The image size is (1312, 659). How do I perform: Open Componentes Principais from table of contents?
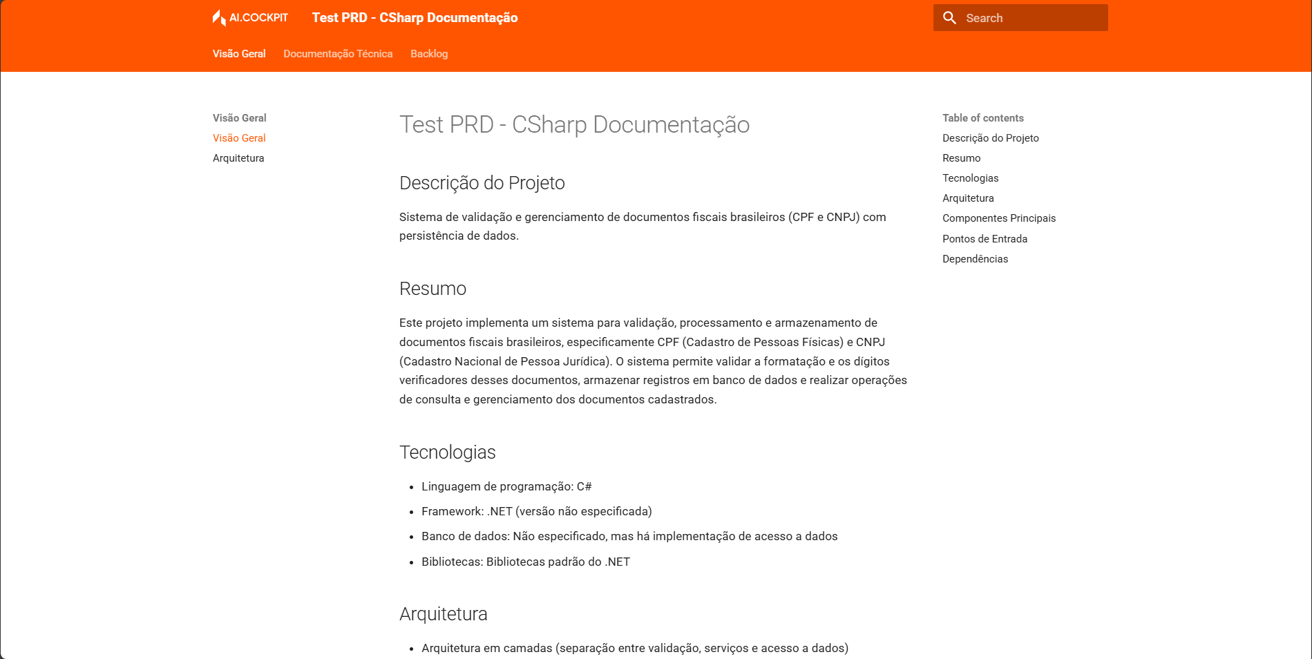coord(999,218)
